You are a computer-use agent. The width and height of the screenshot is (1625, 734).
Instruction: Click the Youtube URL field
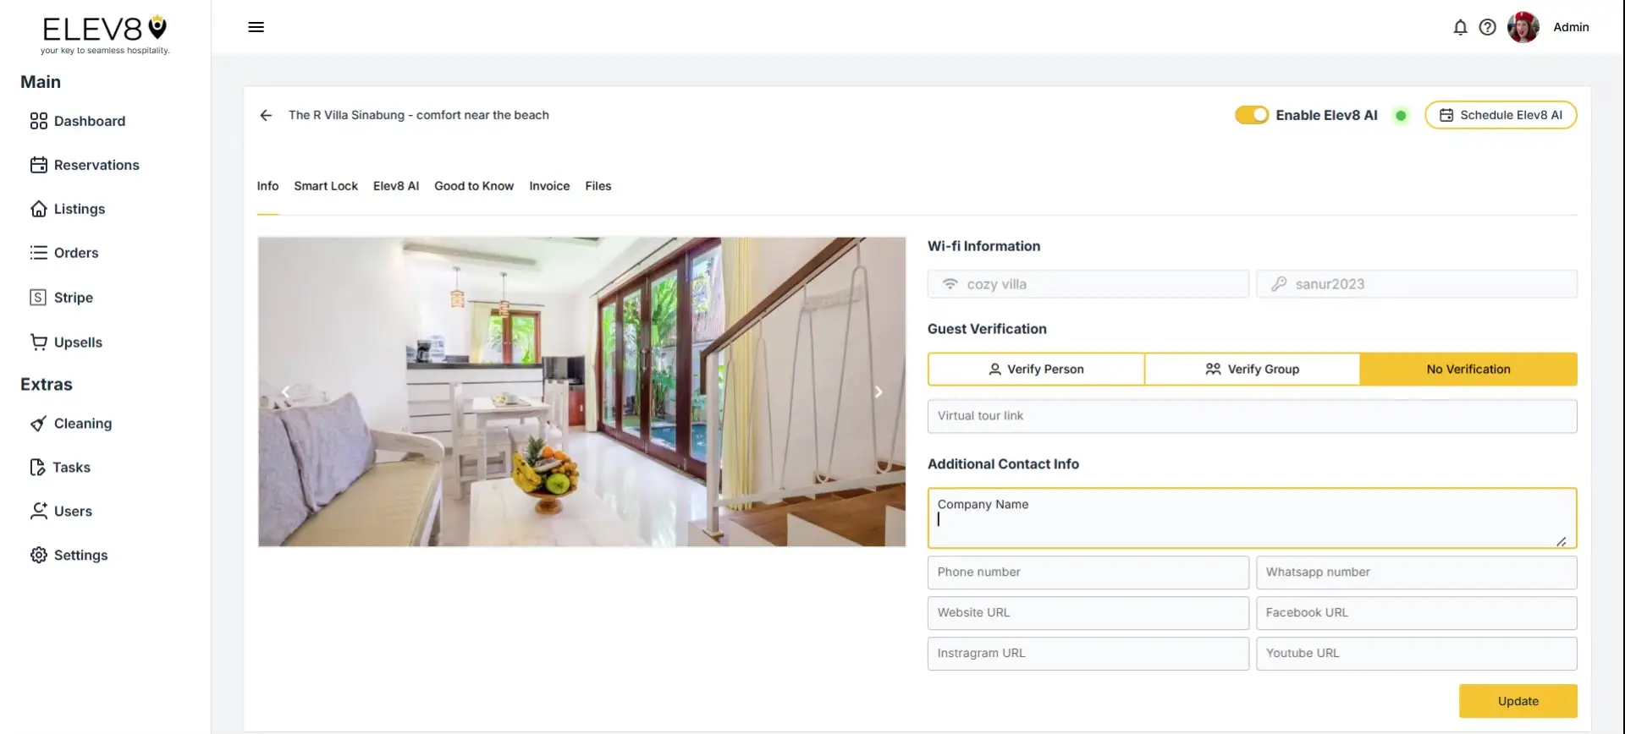(x=1416, y=654)
